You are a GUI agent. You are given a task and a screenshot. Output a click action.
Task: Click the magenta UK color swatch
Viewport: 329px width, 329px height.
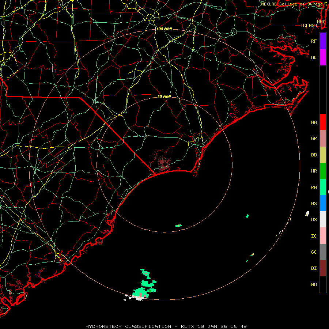tap(323, 57)
